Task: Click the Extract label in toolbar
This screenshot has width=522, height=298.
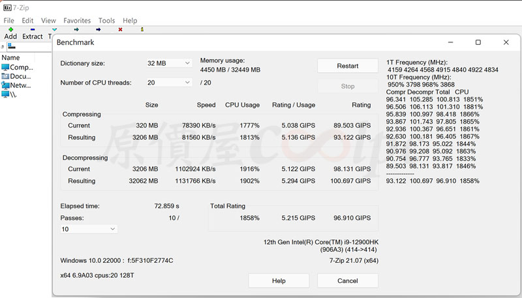Action: point(32,36)
